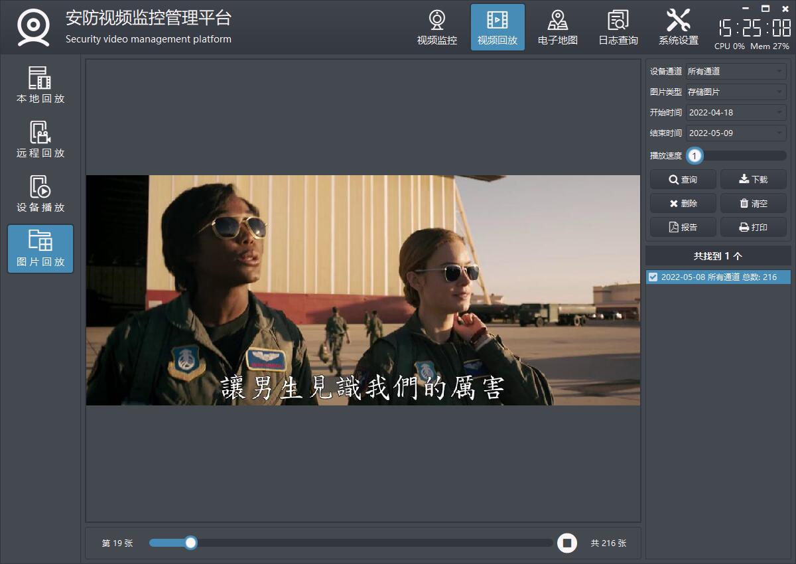The height and width of the screenshot is (564, 796).
Task: Open the 结束时间 end date picker
Action: (736, 133)
